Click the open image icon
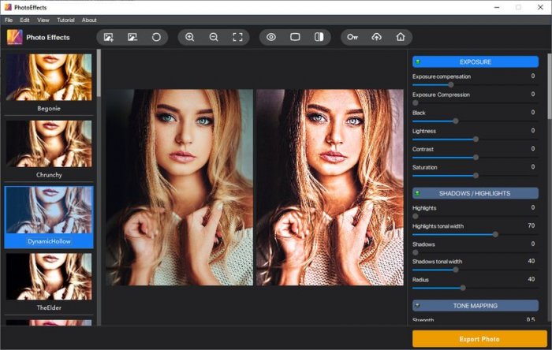 pos(132,37)
